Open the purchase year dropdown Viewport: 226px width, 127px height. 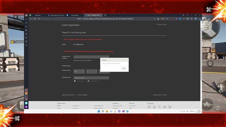click(79, 71)
